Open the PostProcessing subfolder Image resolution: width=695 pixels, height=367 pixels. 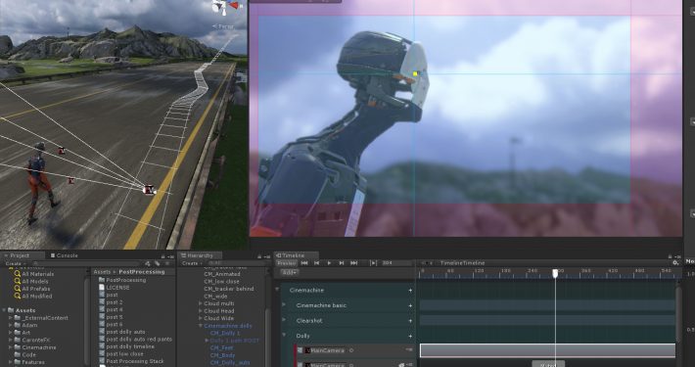[x=126, y=280]
